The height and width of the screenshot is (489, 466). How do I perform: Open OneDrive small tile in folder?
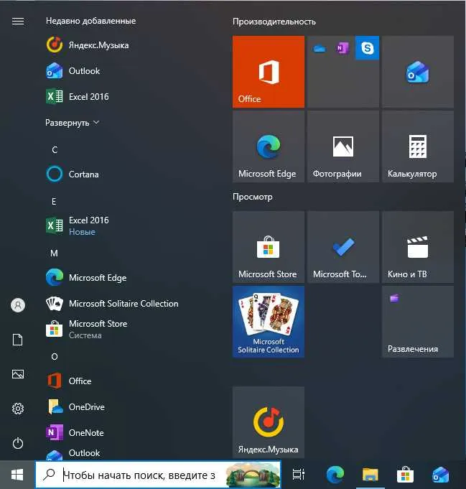pyautogui.click(x=319, y=48)
